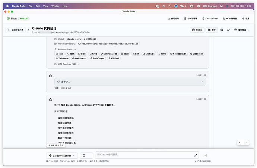Screen dimensions: 257x168
Task: Click the git branch fork icon
Action: (228, 30)
